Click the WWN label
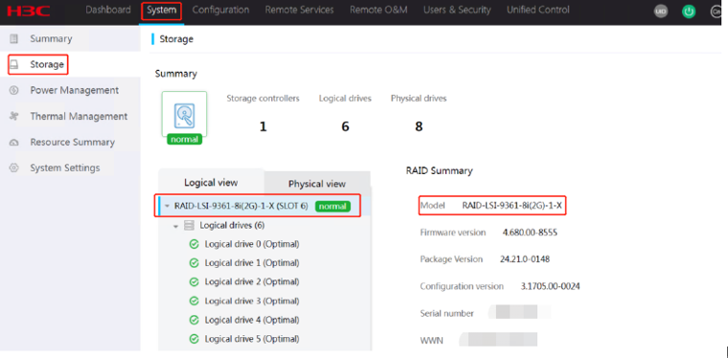 431,341
